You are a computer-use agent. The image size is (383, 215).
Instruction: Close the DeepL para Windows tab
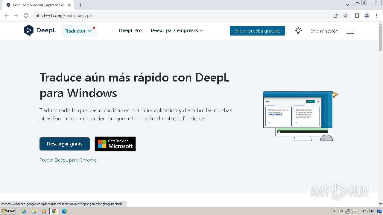(69, 5)
